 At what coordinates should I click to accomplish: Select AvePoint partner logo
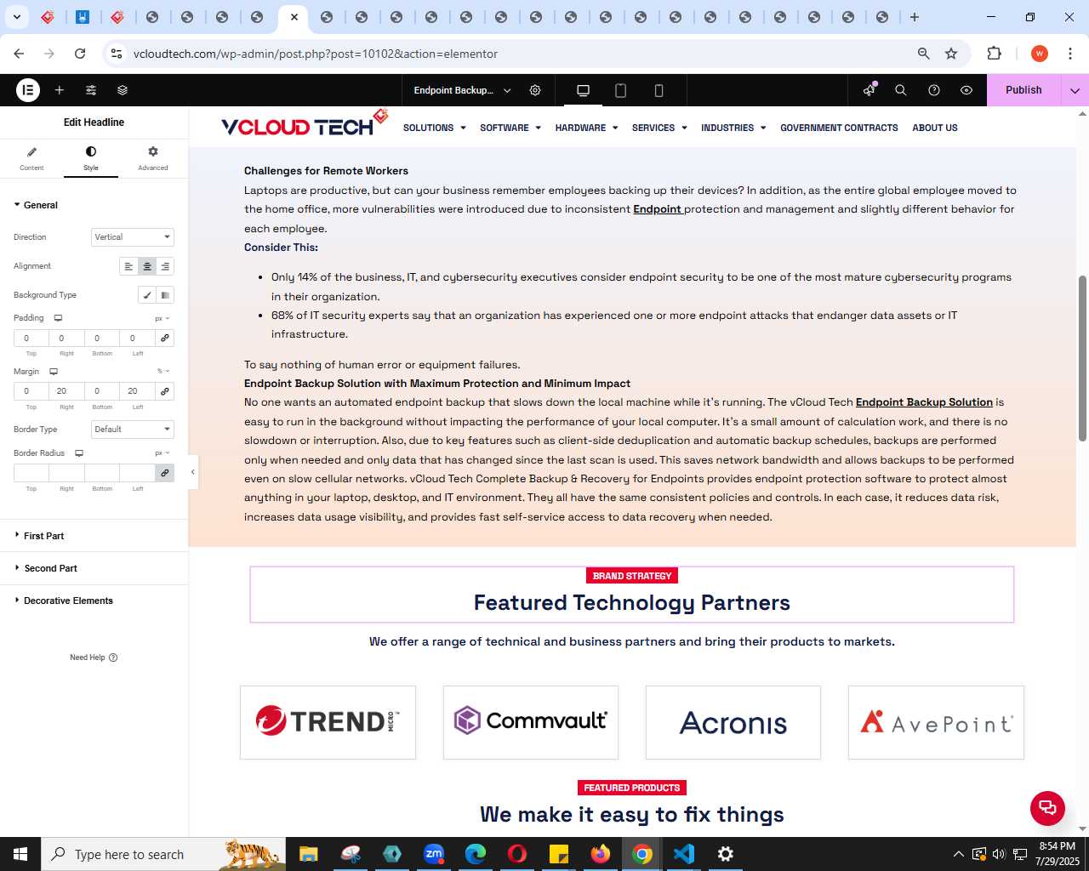(936, 722)
